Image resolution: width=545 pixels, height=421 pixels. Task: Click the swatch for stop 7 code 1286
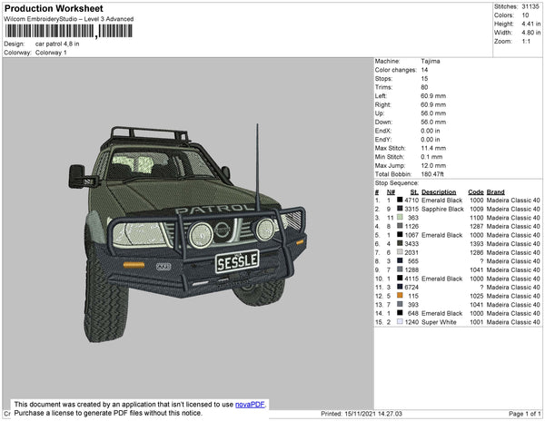click(x=400, y=252)
